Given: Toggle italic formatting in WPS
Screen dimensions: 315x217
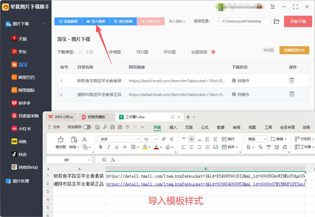Looking at the screenshot, I should (109, 147).
